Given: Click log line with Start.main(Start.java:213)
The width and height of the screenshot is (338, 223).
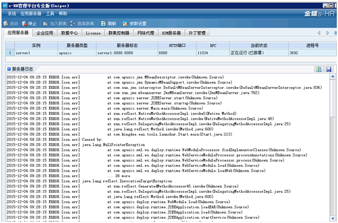Looking at the screenshot, I should 119,134.
